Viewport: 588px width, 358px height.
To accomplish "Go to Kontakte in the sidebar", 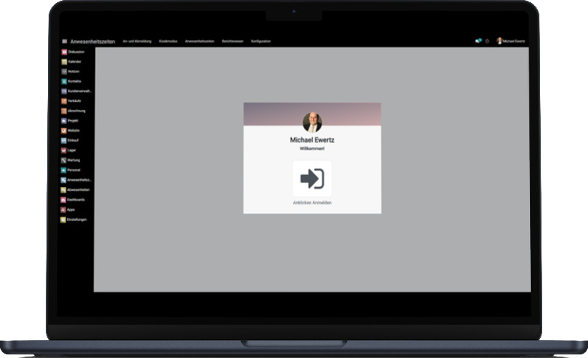I will [72, 81].
